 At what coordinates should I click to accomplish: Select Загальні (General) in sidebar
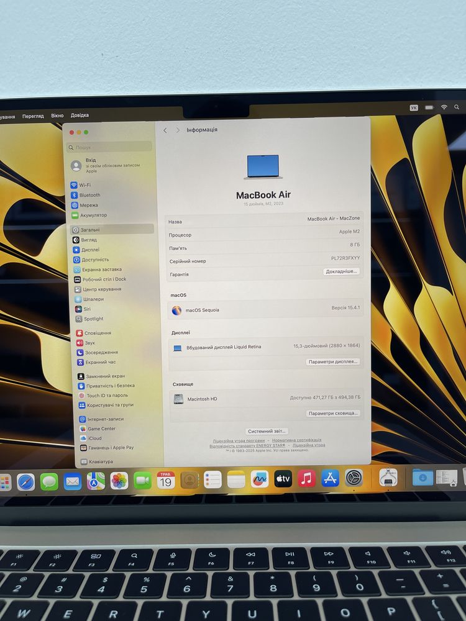click(112, 229)
